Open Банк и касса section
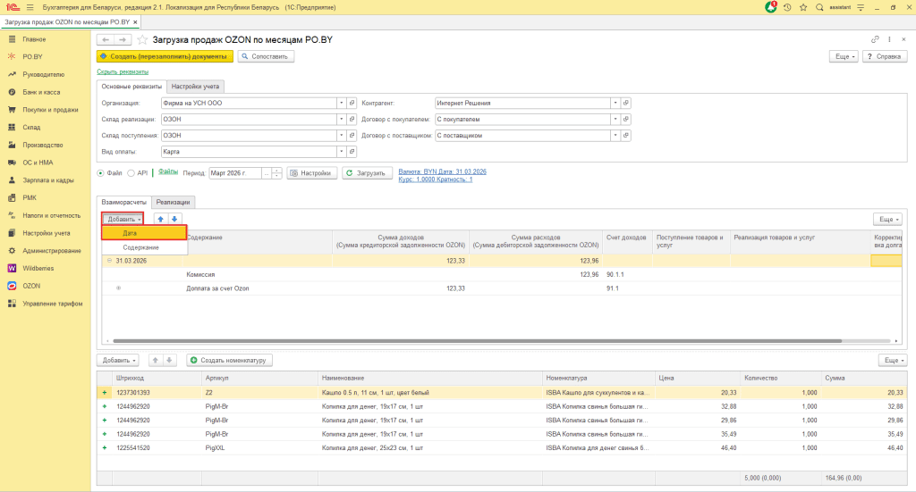The height and width of the screenshot is (492, 916). (x=41, y=92)
